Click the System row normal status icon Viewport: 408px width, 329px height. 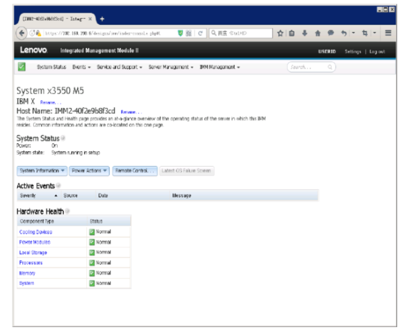click(92, 283)
